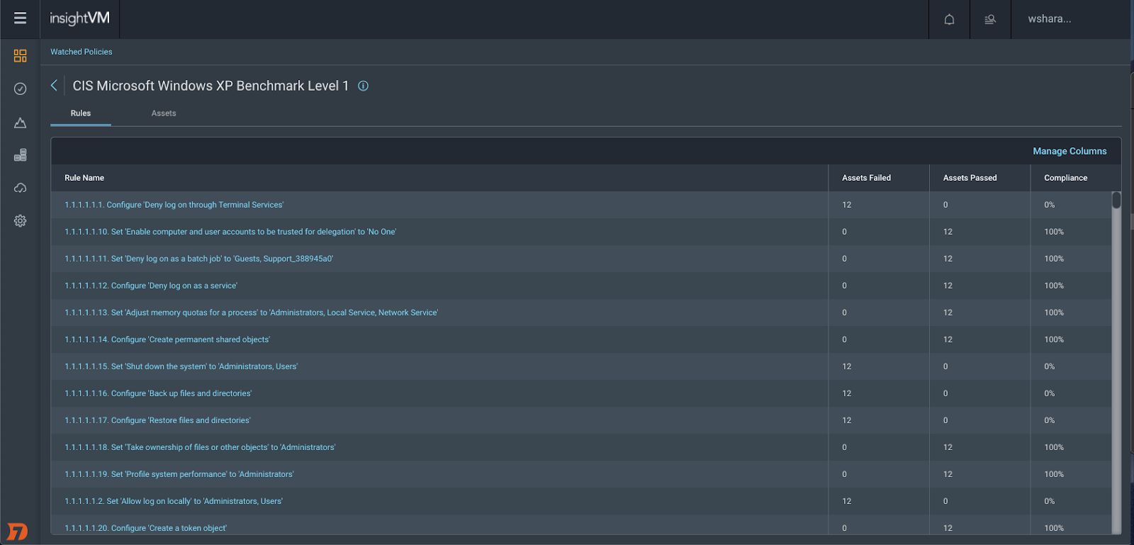The image size is (1134, 545).
Task: Click the dashboard grid icon in sidebar
Action: tap(20, 55)
